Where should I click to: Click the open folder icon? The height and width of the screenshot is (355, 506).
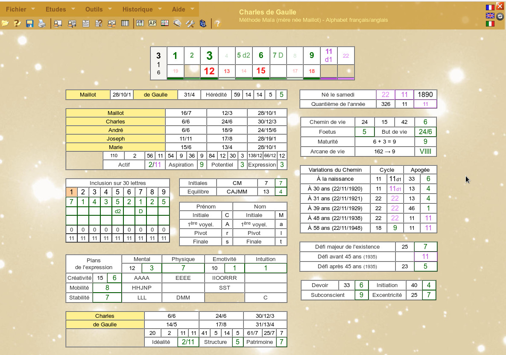(5, 23)
